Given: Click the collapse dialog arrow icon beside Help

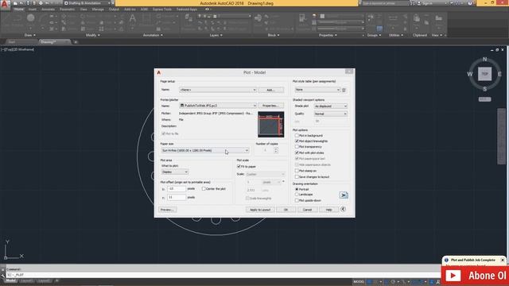Looking at the screenshot, I should [x=343, y=209].
